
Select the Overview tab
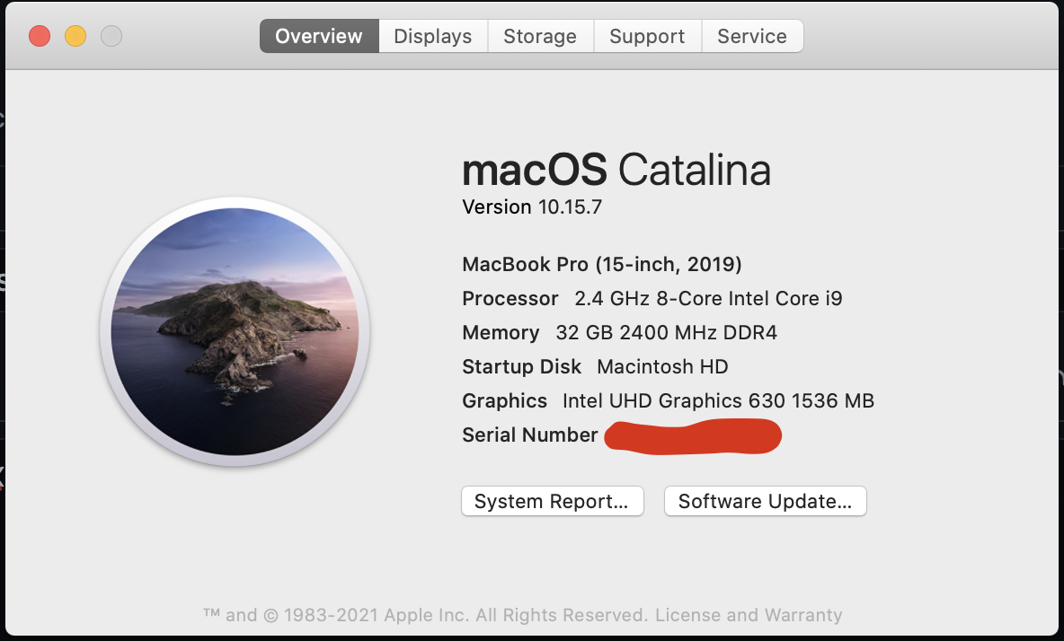point(319,36)
